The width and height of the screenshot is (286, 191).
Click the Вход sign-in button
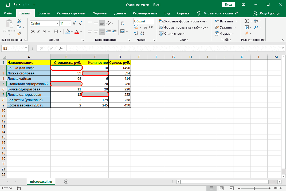pos(228,5)
